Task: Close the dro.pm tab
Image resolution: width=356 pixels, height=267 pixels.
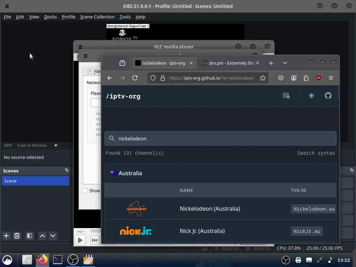Action: pos(258,63)
